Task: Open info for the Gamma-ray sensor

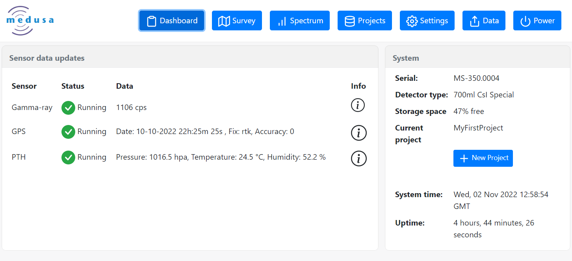Action: (x=358, y=105)
